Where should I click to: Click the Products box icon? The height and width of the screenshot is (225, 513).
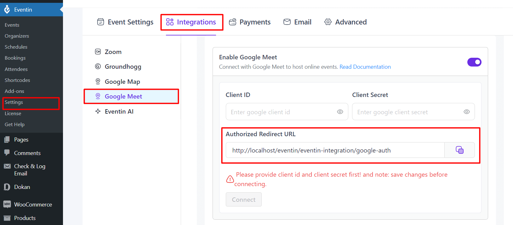7,218
